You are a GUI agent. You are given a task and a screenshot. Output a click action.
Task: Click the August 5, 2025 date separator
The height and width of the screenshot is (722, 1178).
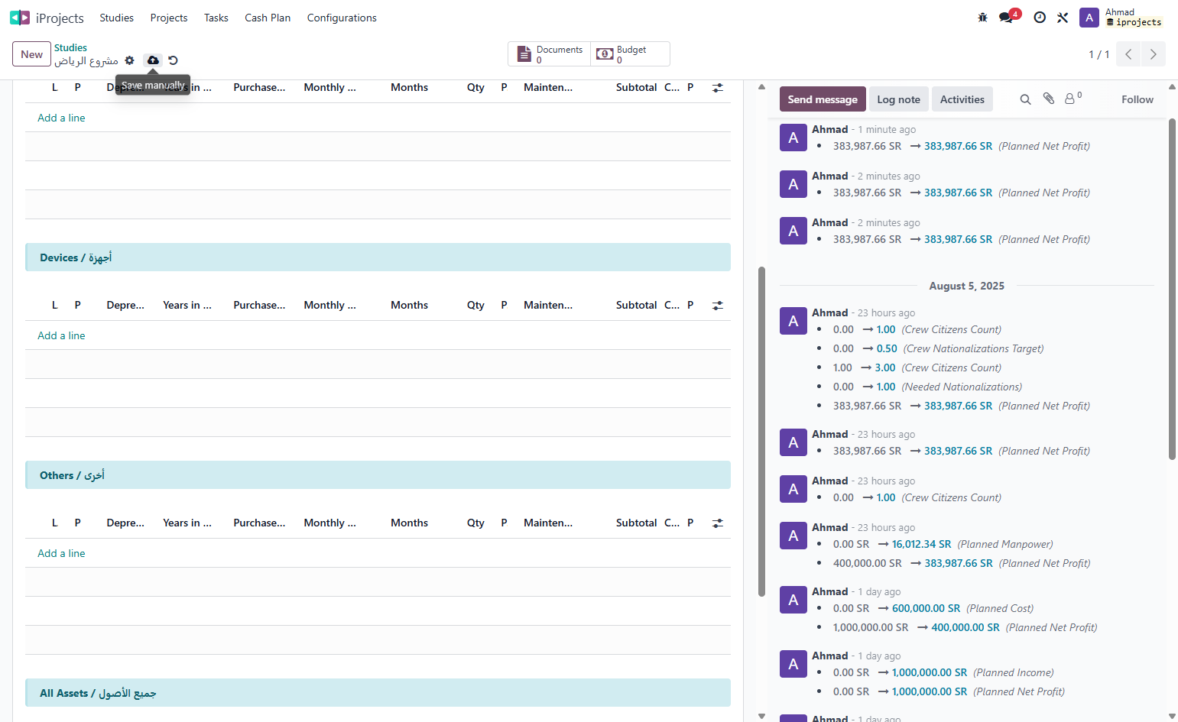click(966, 286)
